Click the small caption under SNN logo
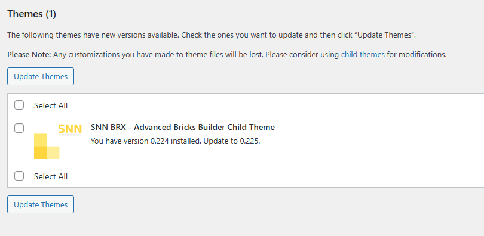The height and width of the screenshot is (236, 484). [x=70, y=135]
